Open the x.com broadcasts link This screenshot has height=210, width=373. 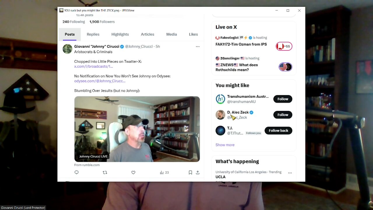pos(94,66)
